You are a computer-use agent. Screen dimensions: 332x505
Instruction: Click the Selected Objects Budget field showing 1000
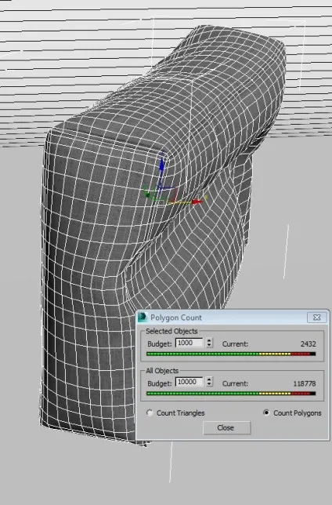(189, 343)
